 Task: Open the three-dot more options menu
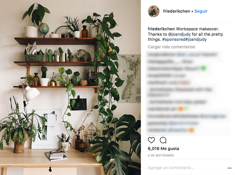[x=229, y=168]
